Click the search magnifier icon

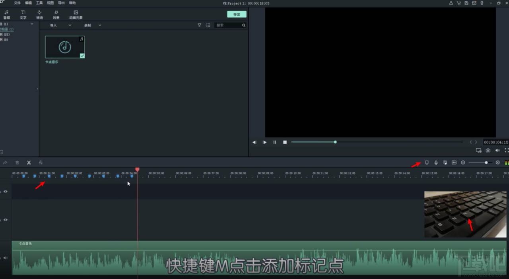(x=244, y=25)
